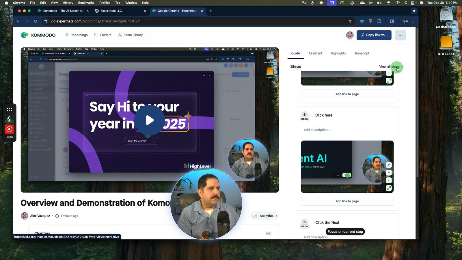Mute the microphone in recording widget
462x260 pixels.
9,119
